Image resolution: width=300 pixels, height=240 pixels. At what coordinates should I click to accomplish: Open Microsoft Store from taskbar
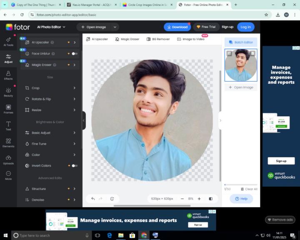coord(132,235)
